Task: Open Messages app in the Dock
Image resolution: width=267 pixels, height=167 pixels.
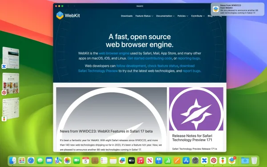Action: click(x=40, y=160)
